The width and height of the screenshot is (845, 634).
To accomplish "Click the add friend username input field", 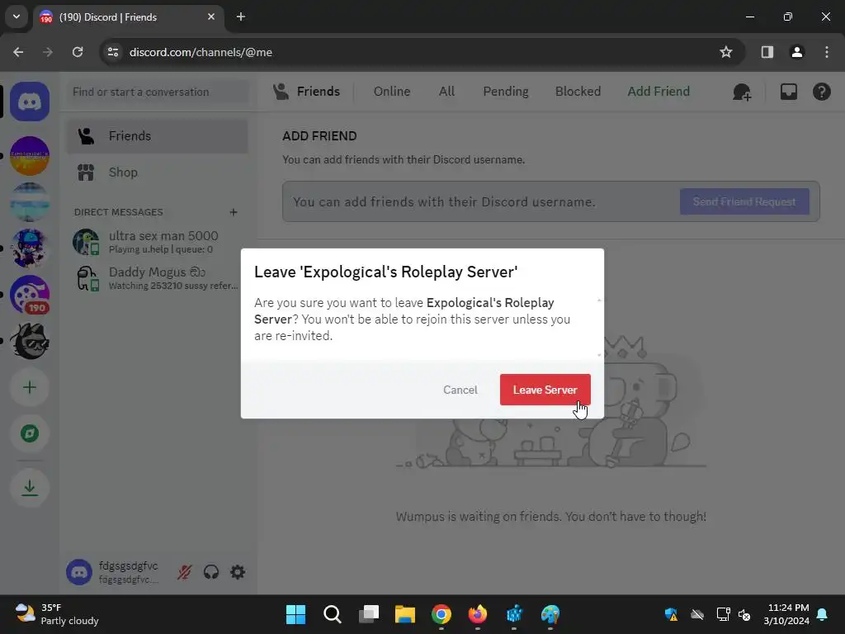I will [479, 201].
